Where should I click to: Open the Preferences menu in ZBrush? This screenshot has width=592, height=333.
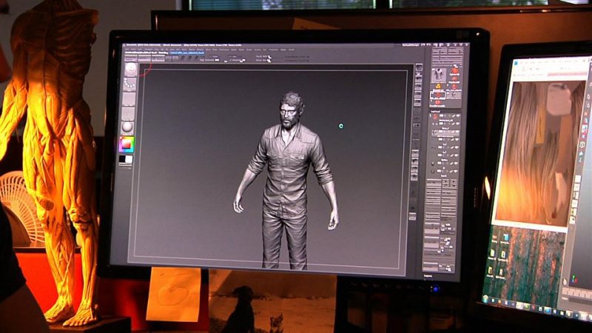[224, 50]
